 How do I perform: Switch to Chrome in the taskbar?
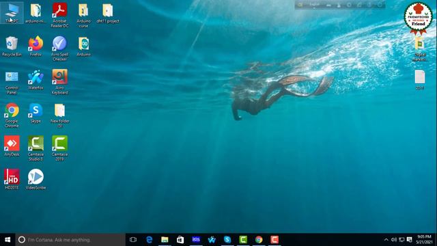(259, 240)
